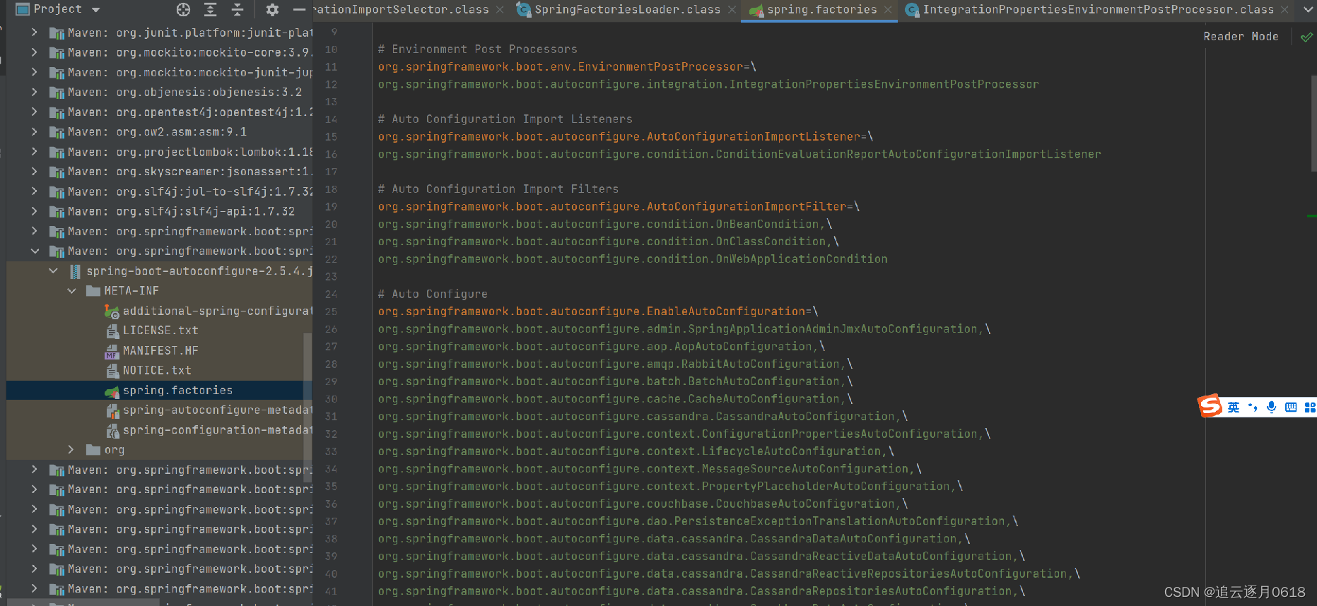
Task: Open the Sogou toolbox grid icon
Action: point(1309,408)
